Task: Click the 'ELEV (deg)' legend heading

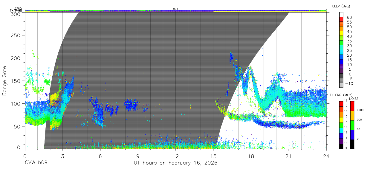Action: point(341,6)
